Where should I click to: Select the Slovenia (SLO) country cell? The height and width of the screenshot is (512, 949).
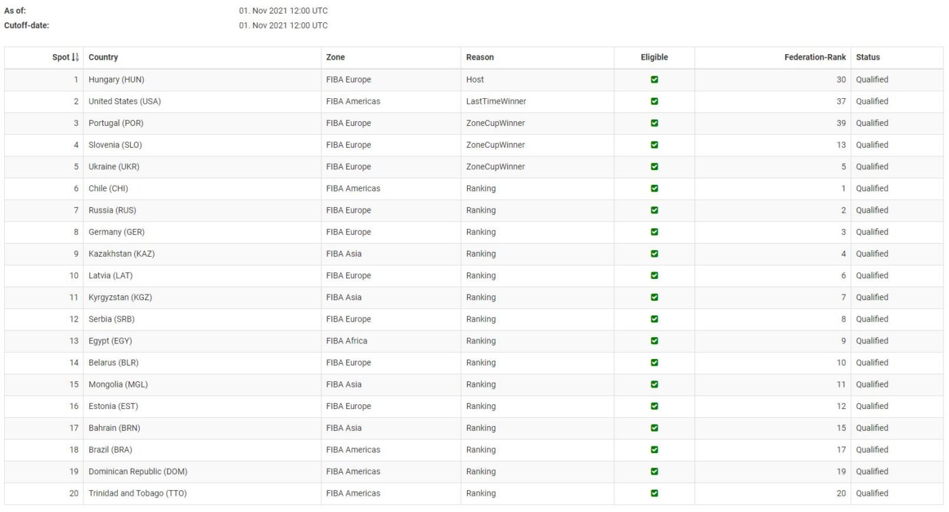[x=115, y=145]
